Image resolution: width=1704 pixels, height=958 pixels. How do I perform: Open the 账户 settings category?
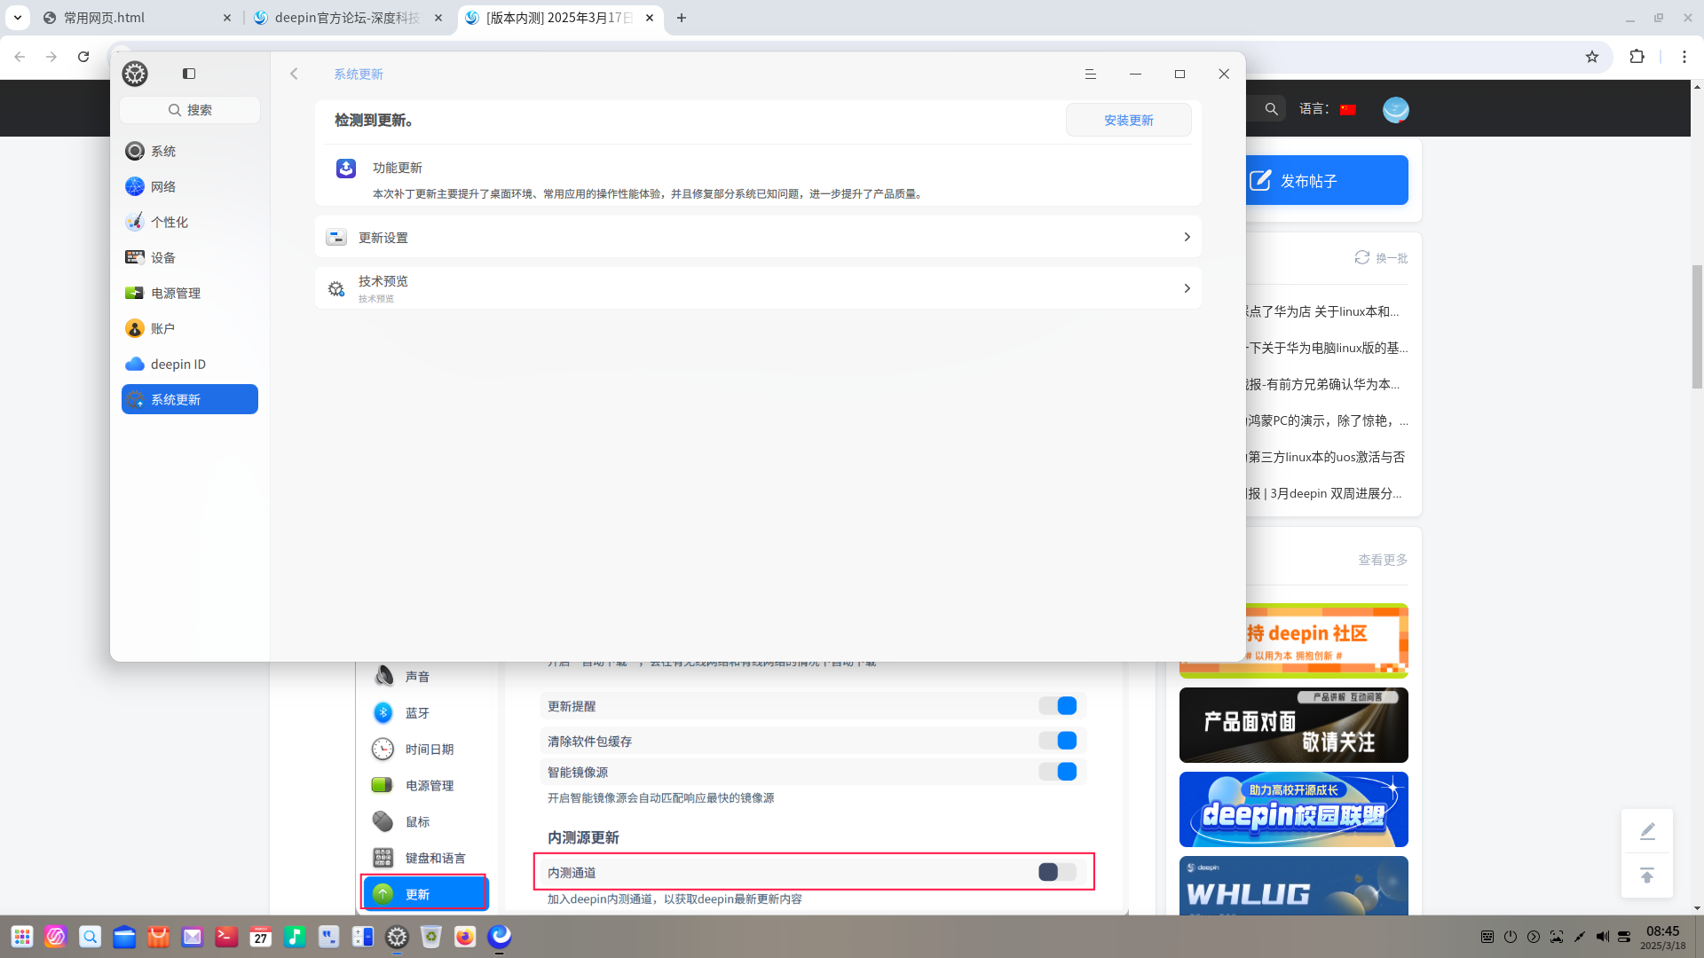click(x=190, y=328)
